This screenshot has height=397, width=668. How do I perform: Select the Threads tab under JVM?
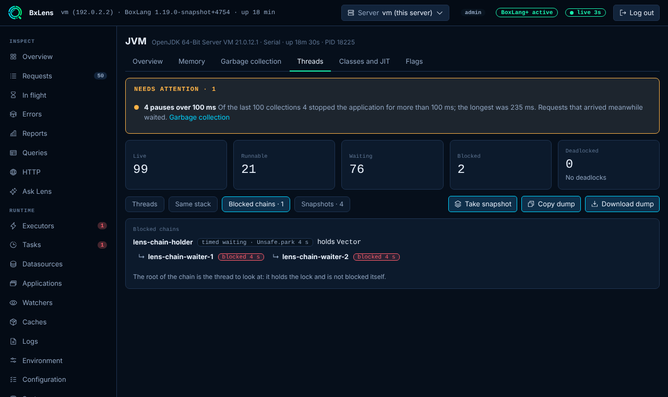click(310, 61)
